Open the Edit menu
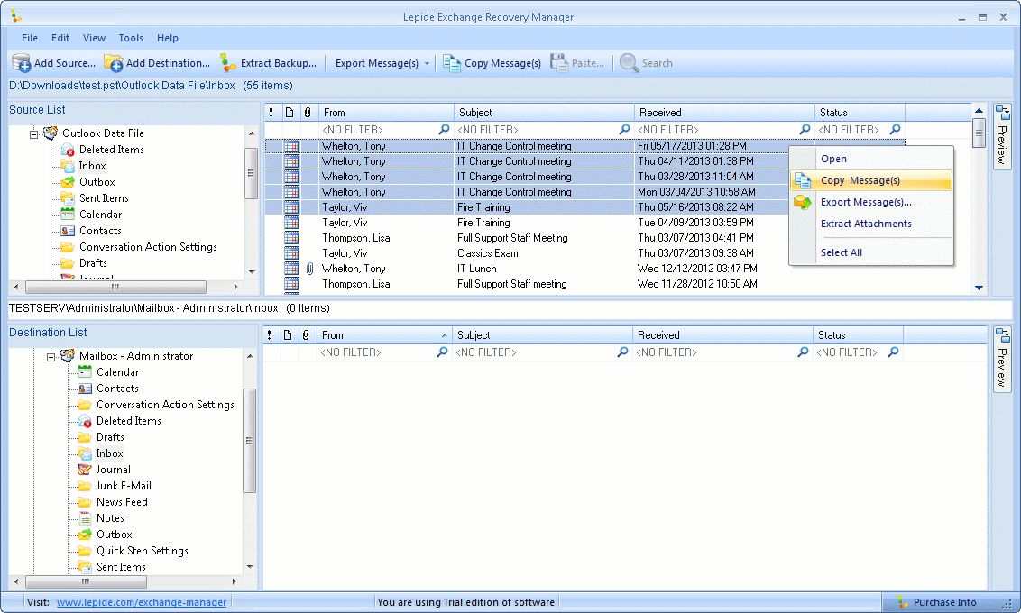Viewport: 1021px width, 613px height. pyautogui.click(x=60, y=38)
